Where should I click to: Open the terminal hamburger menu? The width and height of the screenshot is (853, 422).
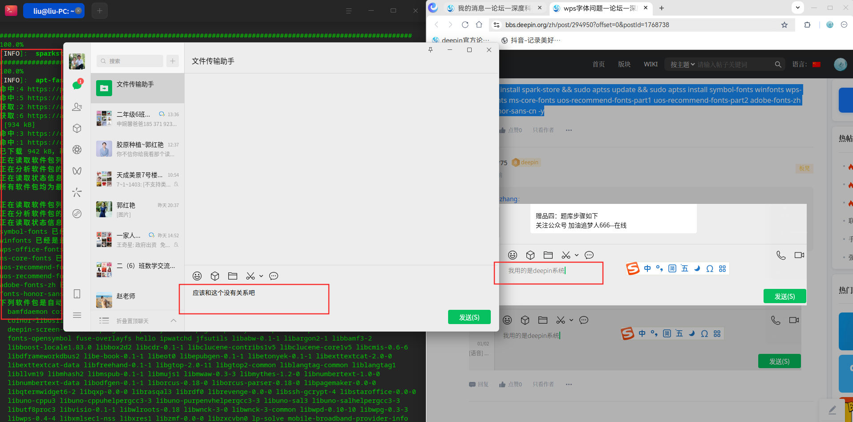click(x=349, y=11)
